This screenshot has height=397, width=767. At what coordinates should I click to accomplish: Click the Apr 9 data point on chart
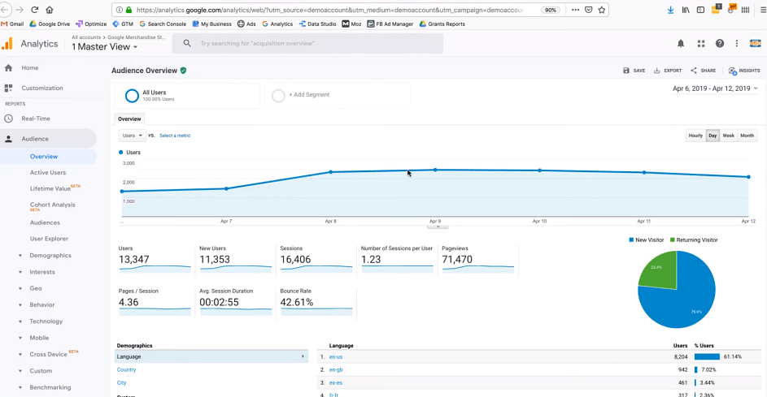(435, 170)
